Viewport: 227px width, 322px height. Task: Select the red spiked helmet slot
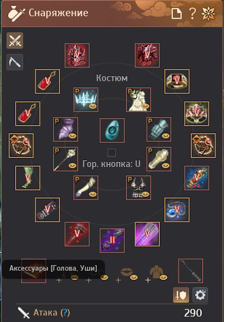coord(77,55)
